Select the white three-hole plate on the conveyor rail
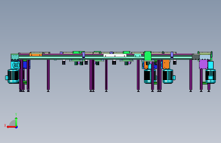The height and width of the screenshot is (143, 221). coord(115,55)
